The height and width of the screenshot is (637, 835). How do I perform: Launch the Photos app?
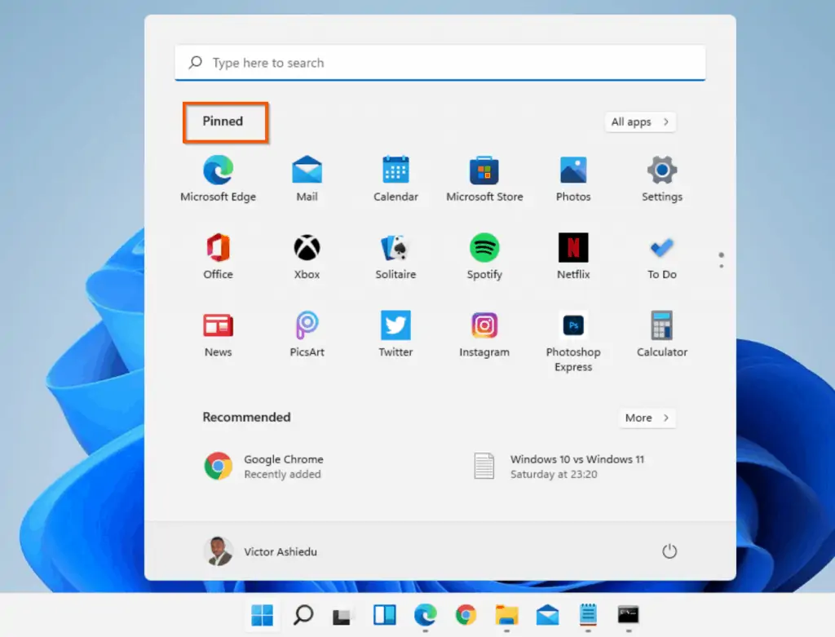[573, 179]
